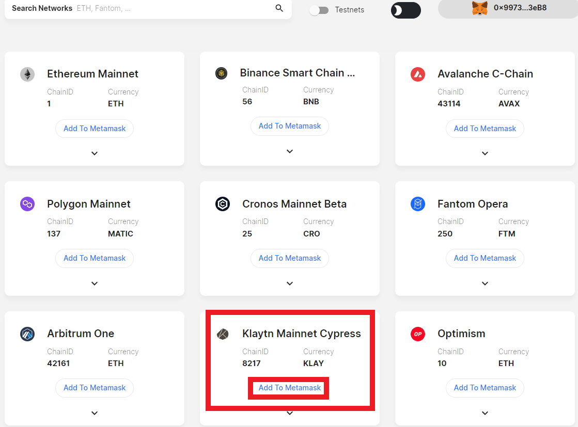The width and height of the screenshot is (578, 427).
Task: Open connected wallet 0x9973...3eB8 button
Action: [509, 8]
